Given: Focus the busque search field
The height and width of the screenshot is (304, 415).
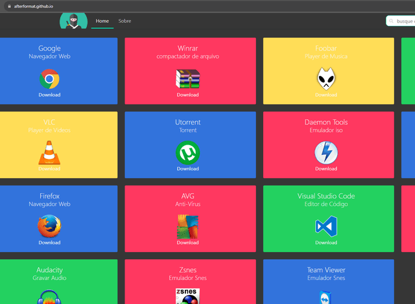Looking at the screenshot, I should [401, 21].
